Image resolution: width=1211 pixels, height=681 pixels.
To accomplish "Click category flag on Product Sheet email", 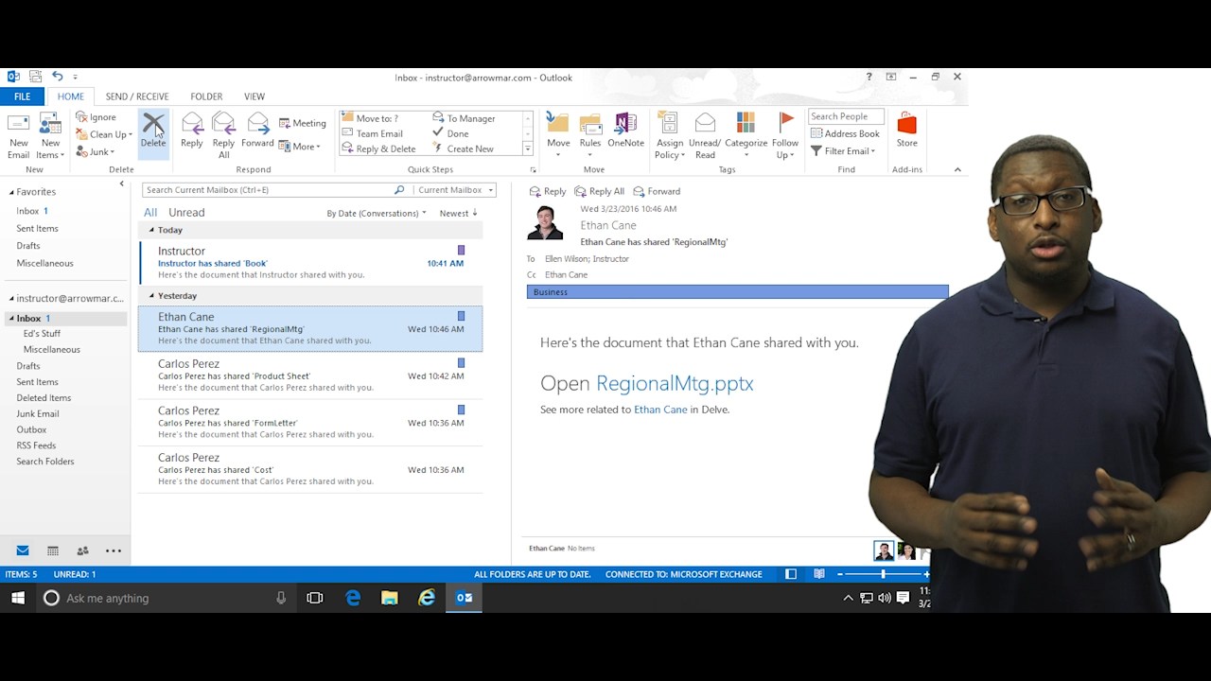I will coord(462,363).
